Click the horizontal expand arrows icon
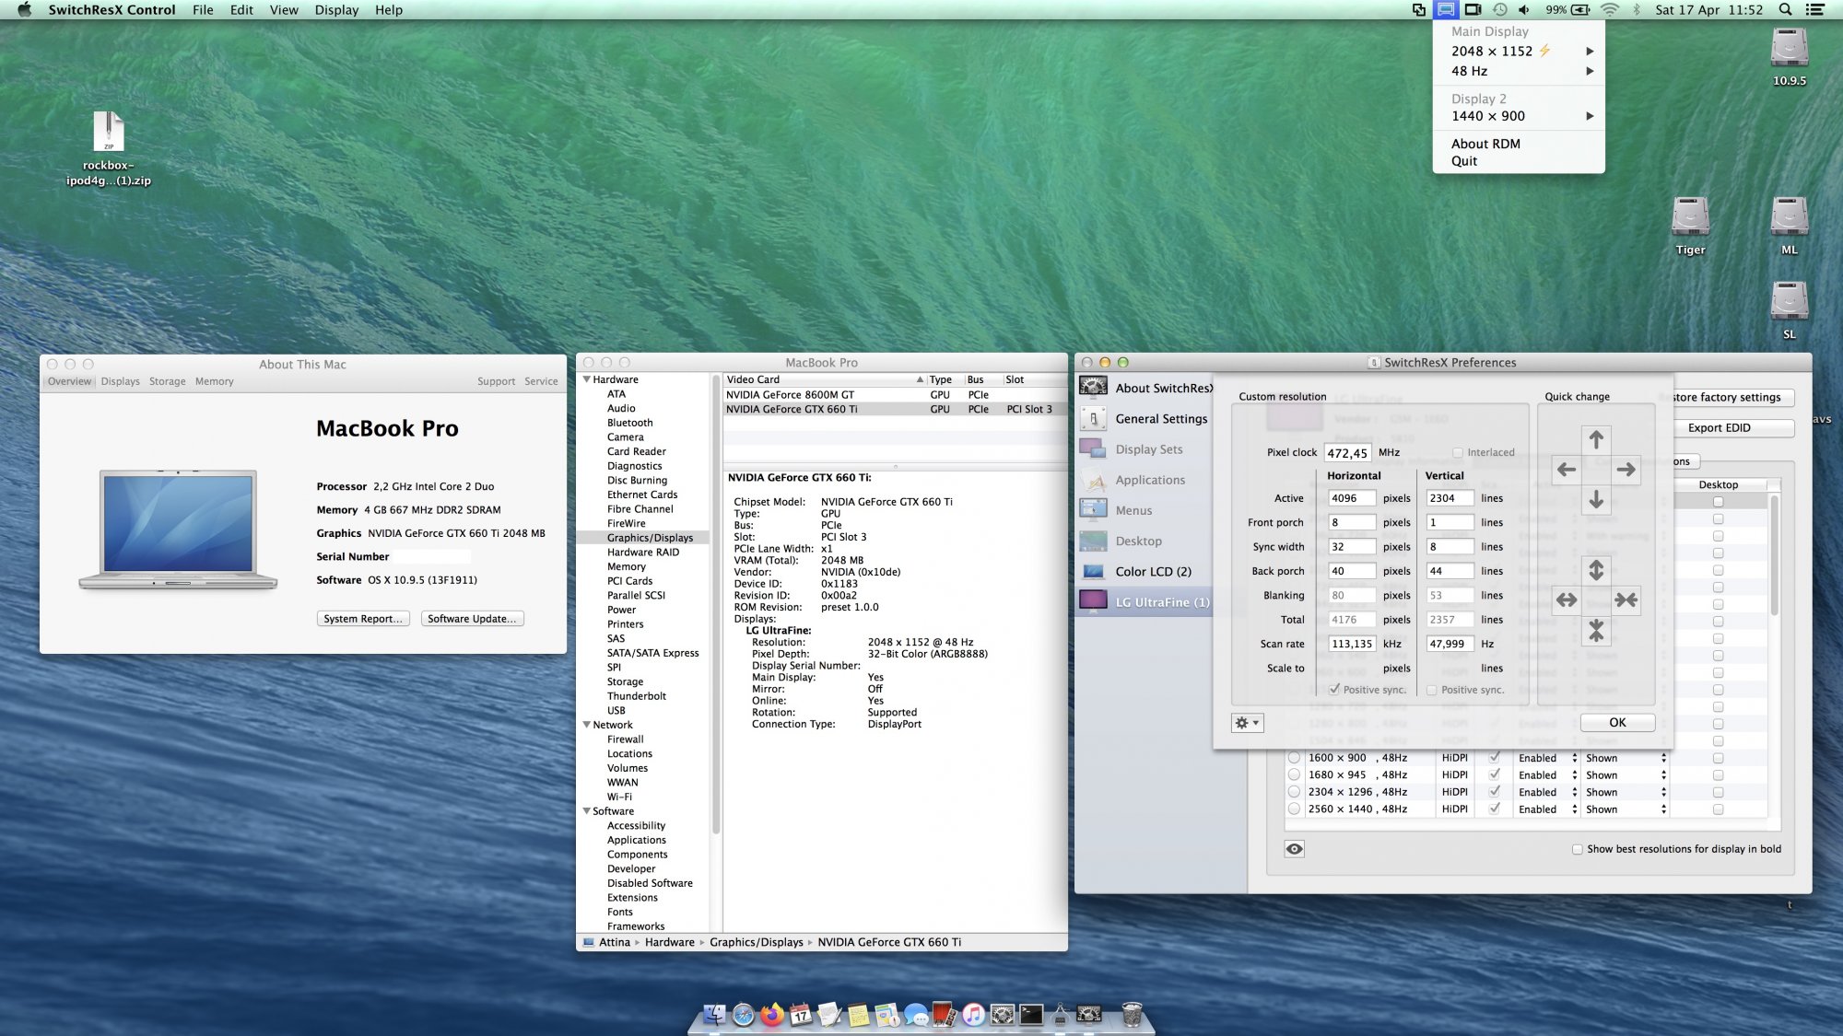The image size is (1843, 1036). 1567,600
